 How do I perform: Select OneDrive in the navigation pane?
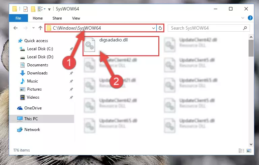pos(33,108)
